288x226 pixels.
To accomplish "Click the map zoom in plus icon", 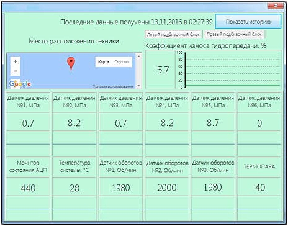I will coord(16,61).
